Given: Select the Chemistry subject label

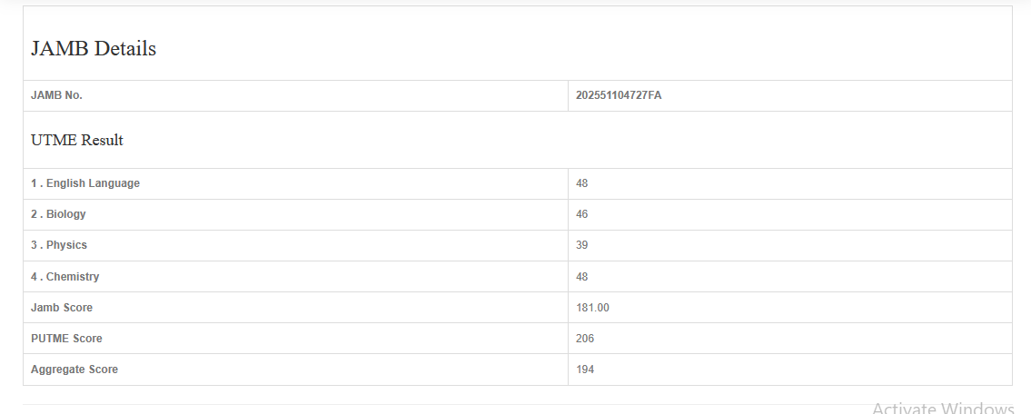Looking at the screenshot, I should (64, 276).
